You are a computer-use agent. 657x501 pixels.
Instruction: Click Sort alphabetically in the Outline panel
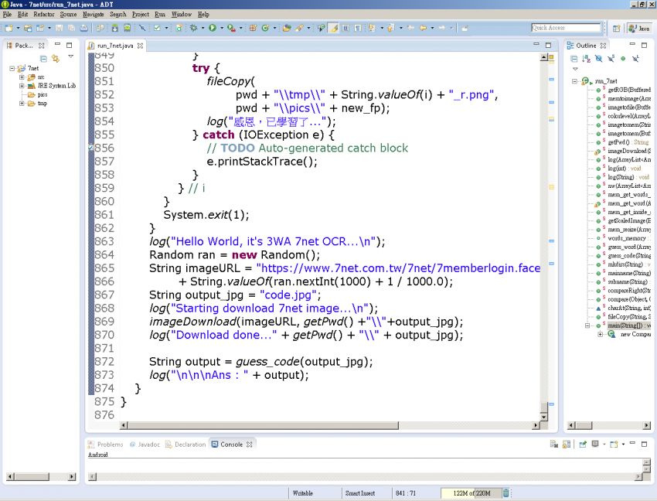(x=586, y=57)
